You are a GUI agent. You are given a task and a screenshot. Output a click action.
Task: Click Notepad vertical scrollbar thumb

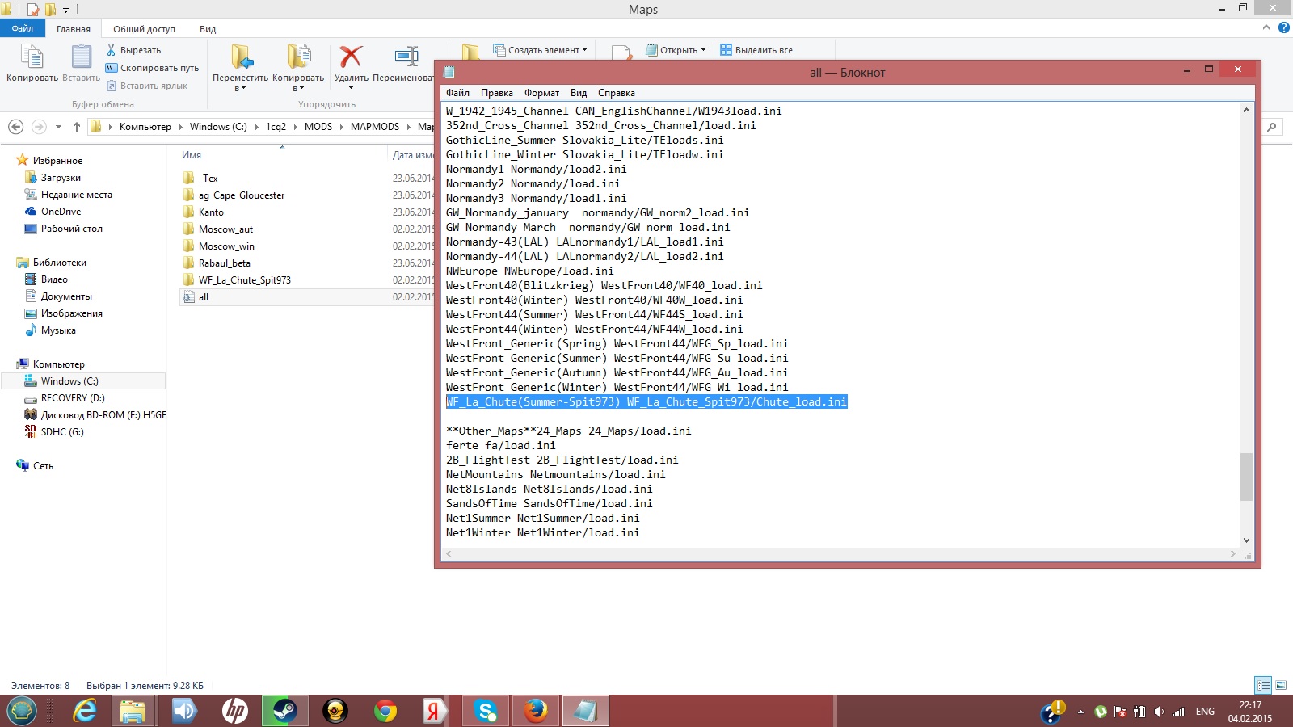coord(1246,477)
